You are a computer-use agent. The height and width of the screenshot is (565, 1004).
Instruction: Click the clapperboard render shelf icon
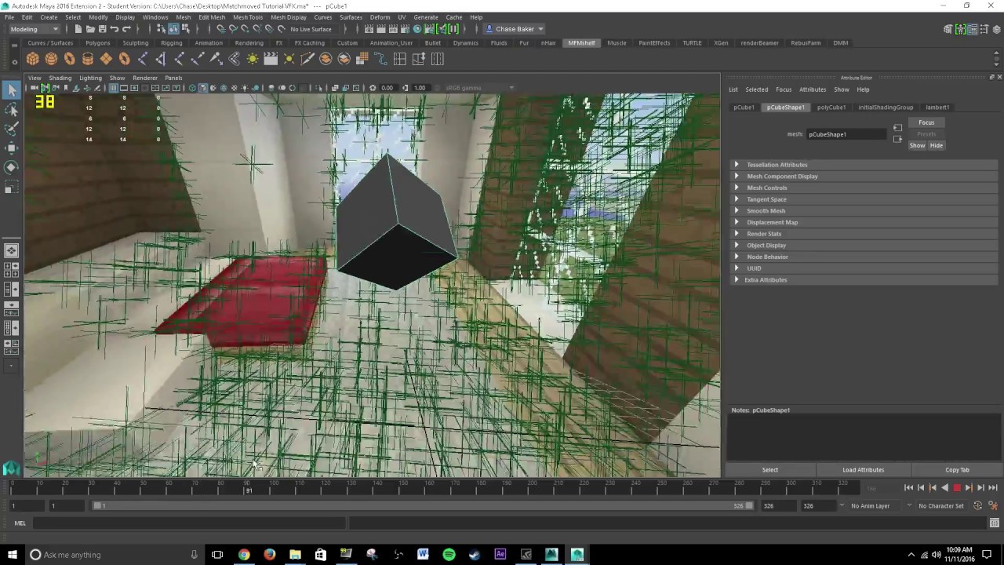[271, 59]
